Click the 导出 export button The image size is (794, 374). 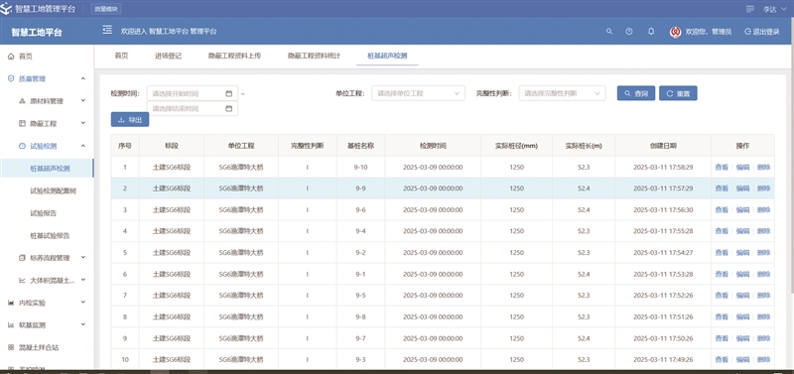(x=130, y=120)
